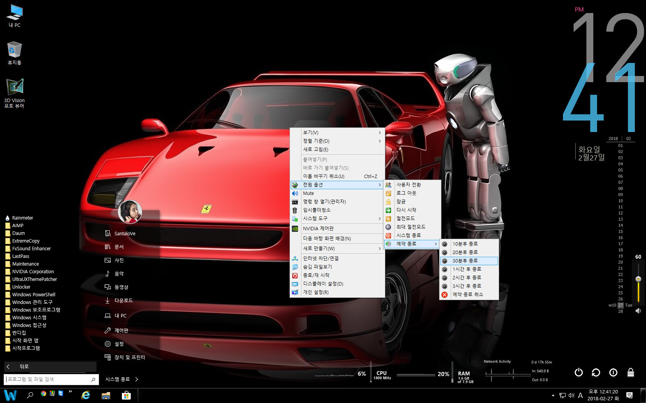Click 뒤로 back button in start menu
The width and height of the screenshot is (646, 403).
(x=50, y=367)
